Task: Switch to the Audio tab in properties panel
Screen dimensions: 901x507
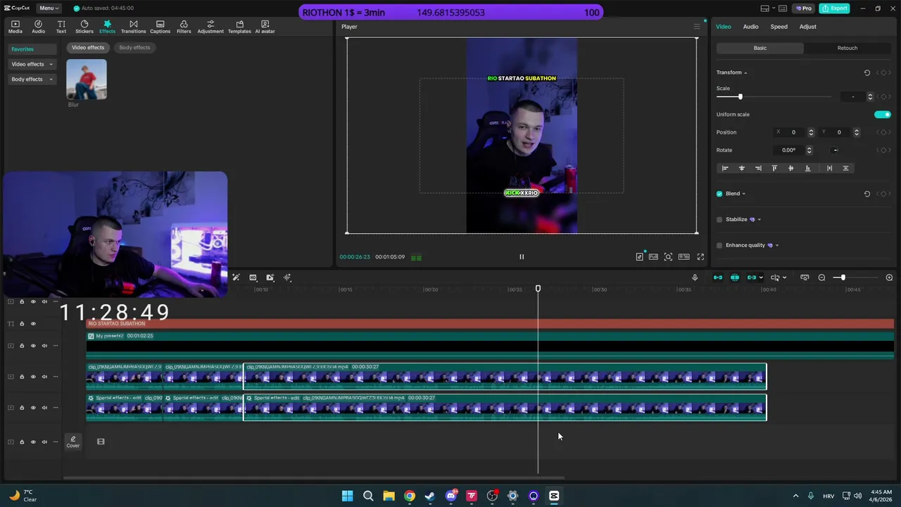Action: (x=750, y=27)
